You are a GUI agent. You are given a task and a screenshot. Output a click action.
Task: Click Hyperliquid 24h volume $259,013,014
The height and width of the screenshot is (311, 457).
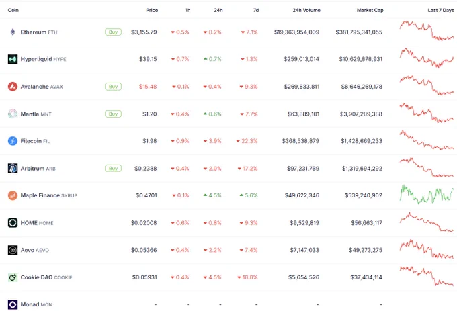(301, 59)
